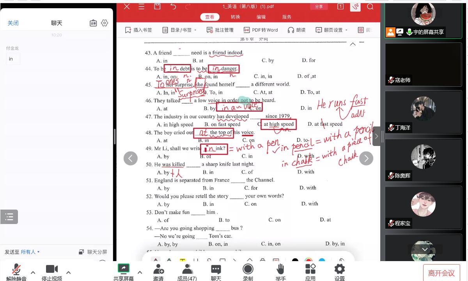
Task: Expand audio options arrow beside 解除静音
Action: coord(33,272)
